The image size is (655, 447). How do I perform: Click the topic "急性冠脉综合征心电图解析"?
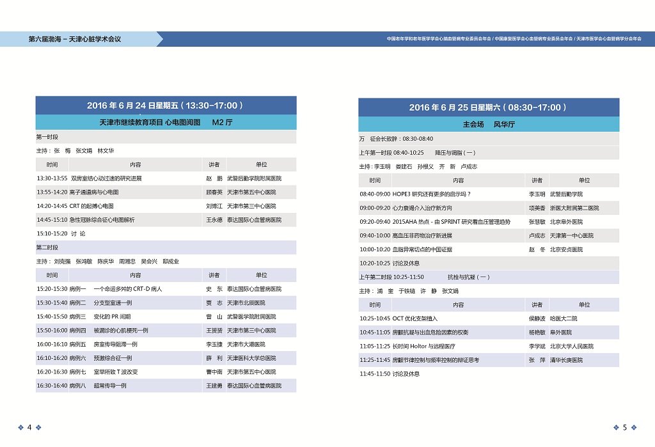102,220
